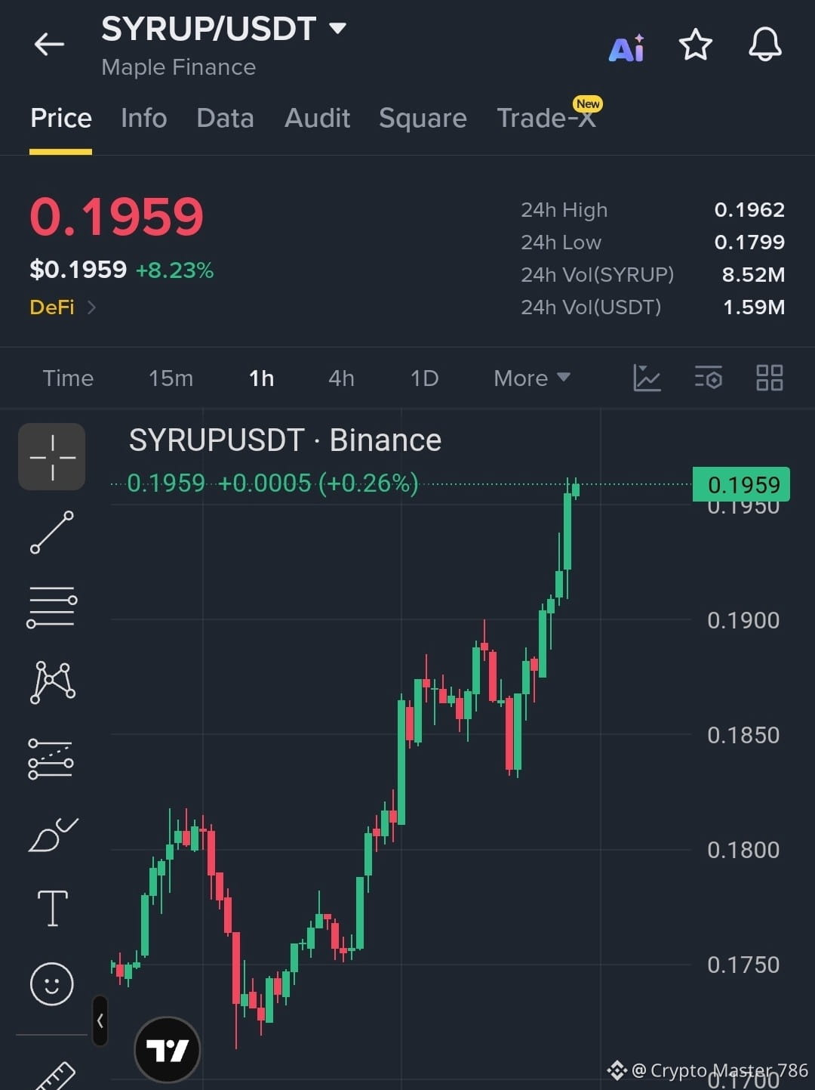Collapse the drawing toolbar chevron

click(x=100, y=1021)
